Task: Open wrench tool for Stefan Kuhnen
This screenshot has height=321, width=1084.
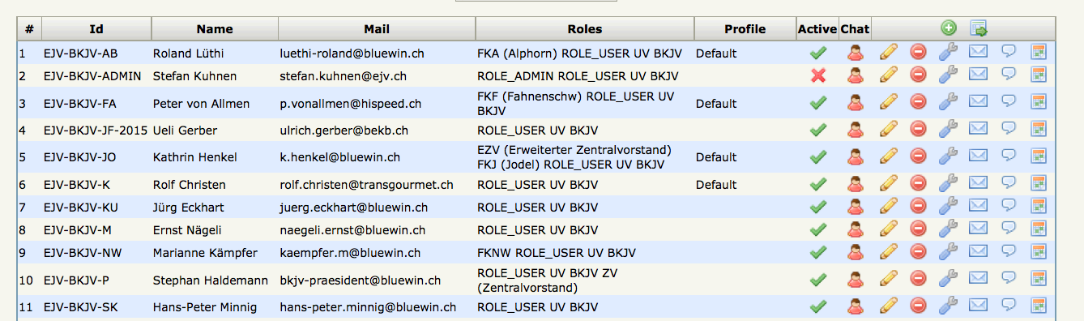Action: coord(948,75)
